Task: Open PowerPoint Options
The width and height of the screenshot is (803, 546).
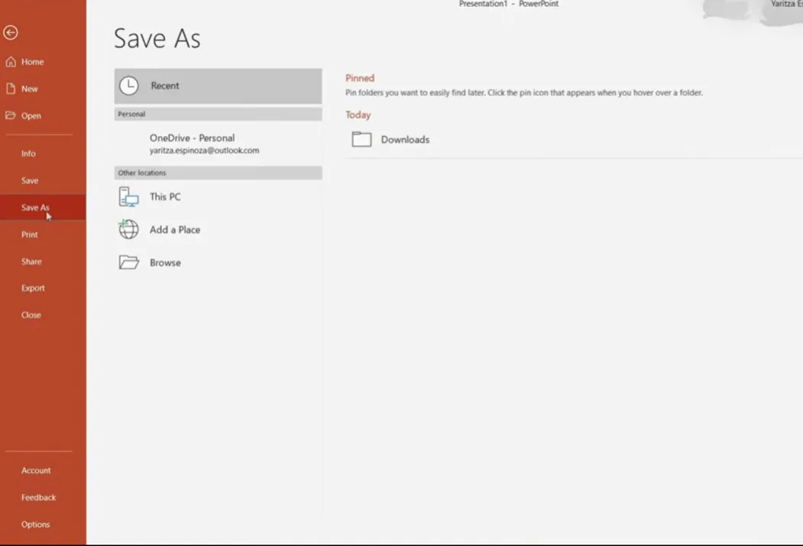Action: [x=35, y=525]
